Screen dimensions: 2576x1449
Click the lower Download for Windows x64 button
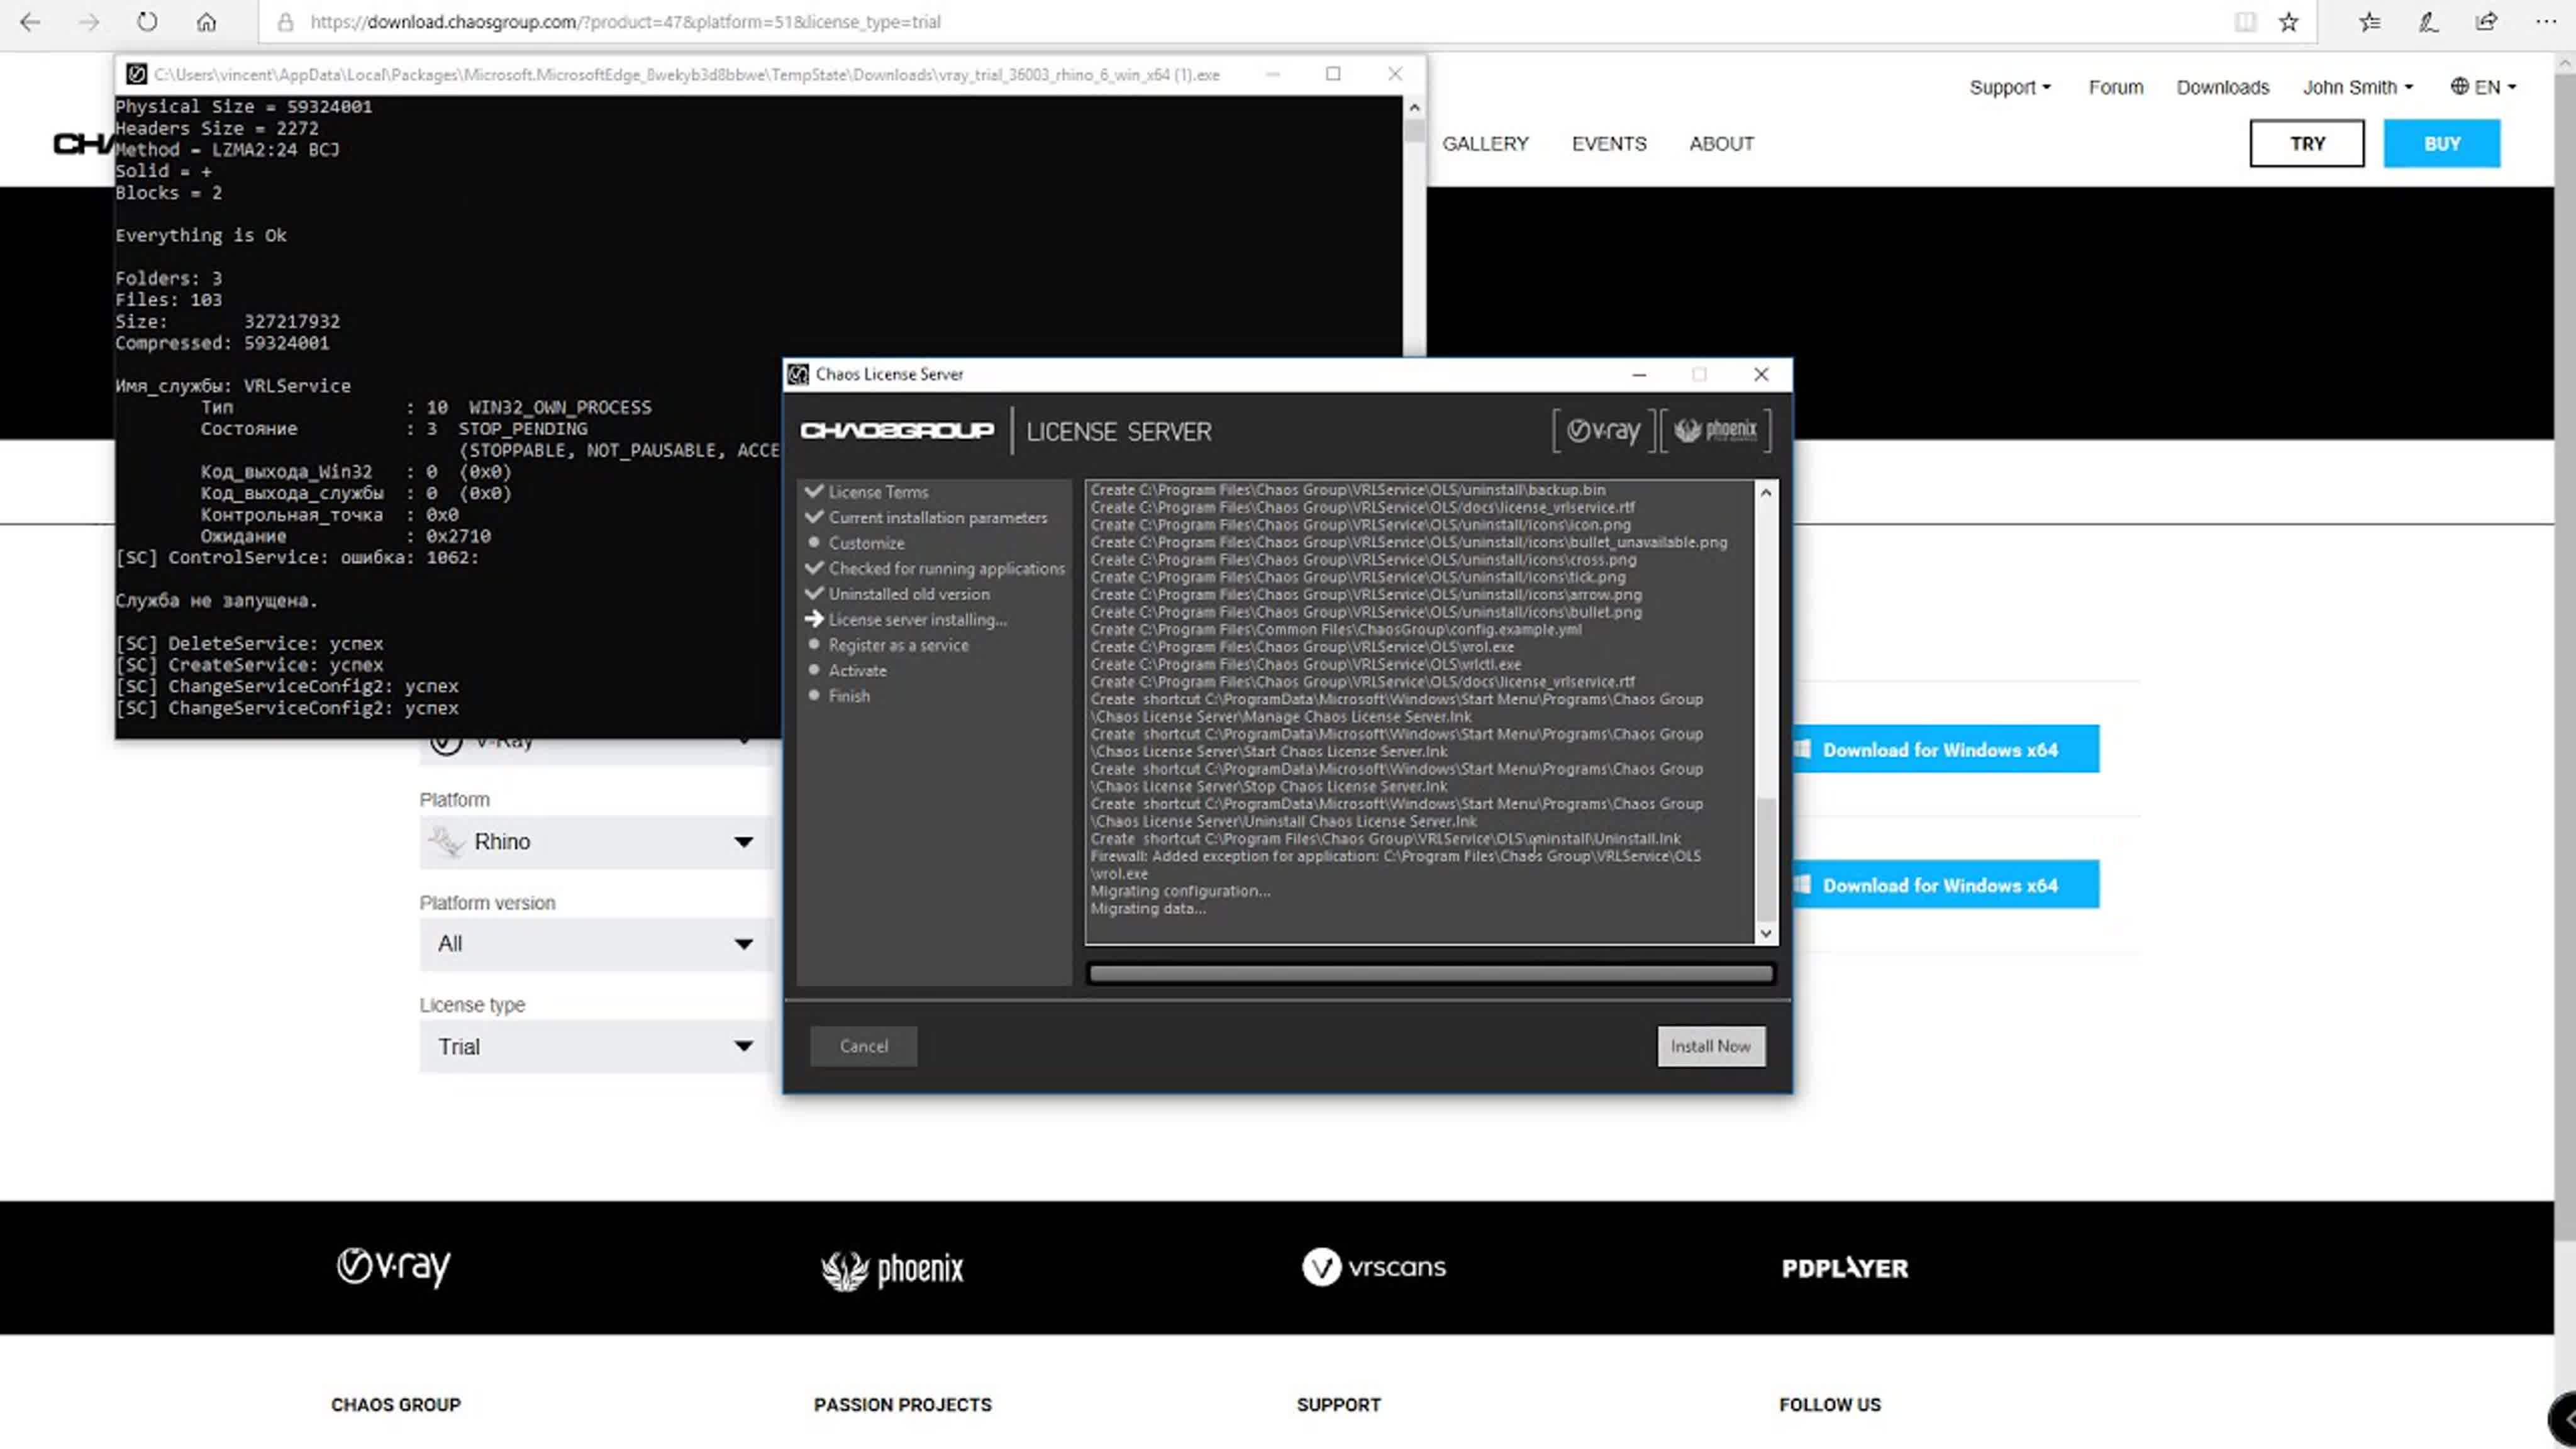1945,885
